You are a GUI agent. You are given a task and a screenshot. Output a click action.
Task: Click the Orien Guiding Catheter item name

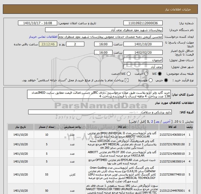tap(122, 174)
